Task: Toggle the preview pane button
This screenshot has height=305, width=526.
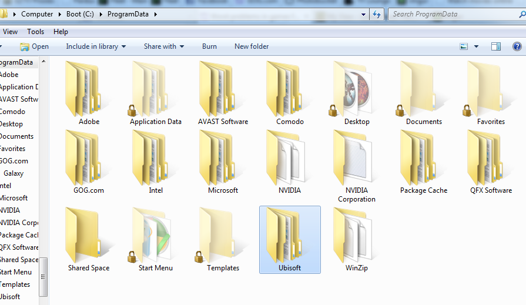Action: (496, 46)
